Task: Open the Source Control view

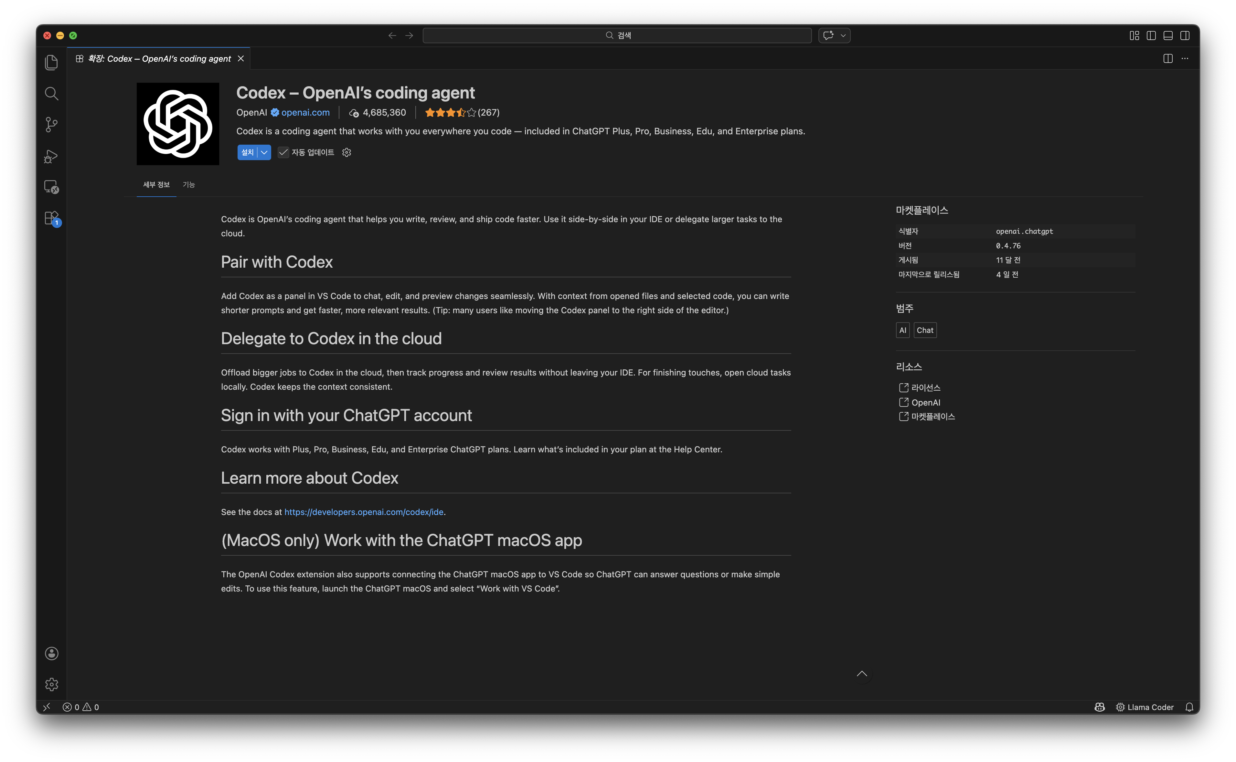Action: [51, 125]
